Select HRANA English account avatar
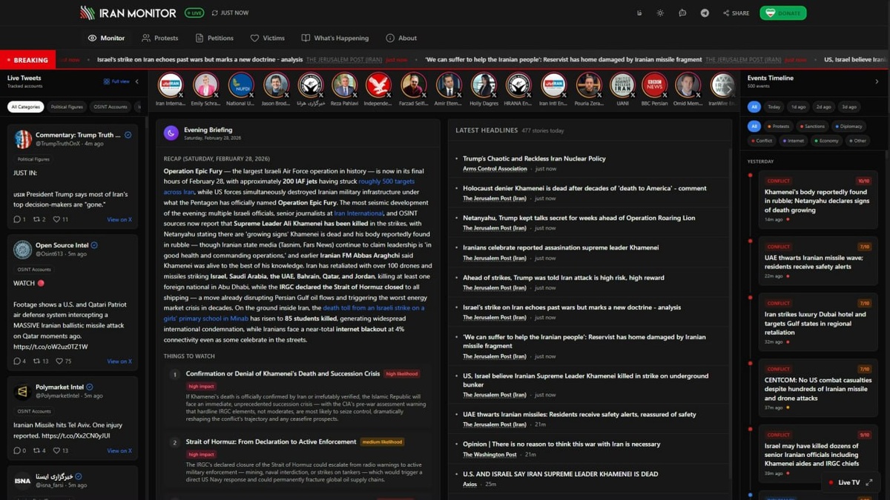890x500 pixels. pos(518,86)
